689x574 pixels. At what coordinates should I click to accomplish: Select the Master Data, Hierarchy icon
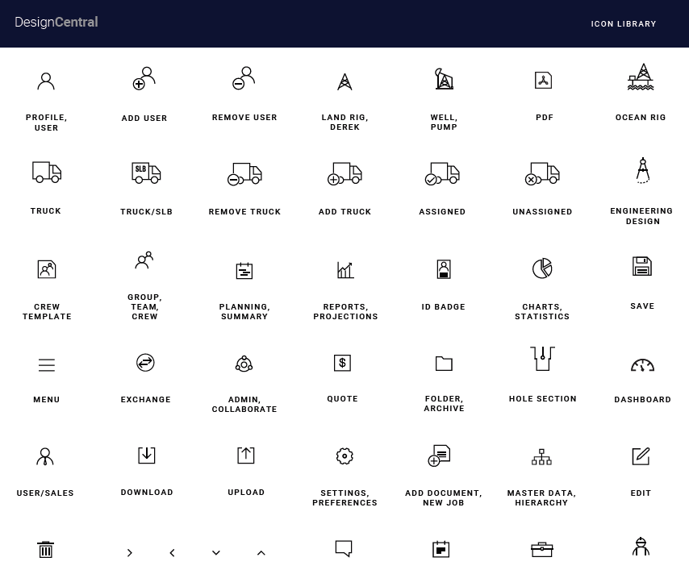pyautogui.click(x=542, y=457)
